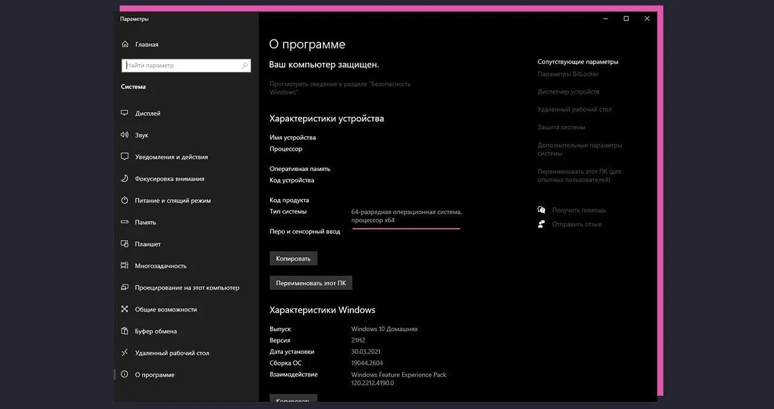This screenshot has width=774, height=409.
Task: Click search magnifier in Найти параметр
Action: [245, 65]
